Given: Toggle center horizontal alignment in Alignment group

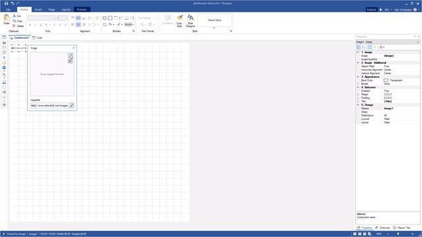Looking at the screenshot, I should point(78,24).
